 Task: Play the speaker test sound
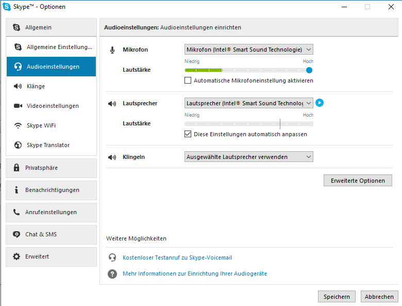320,103
